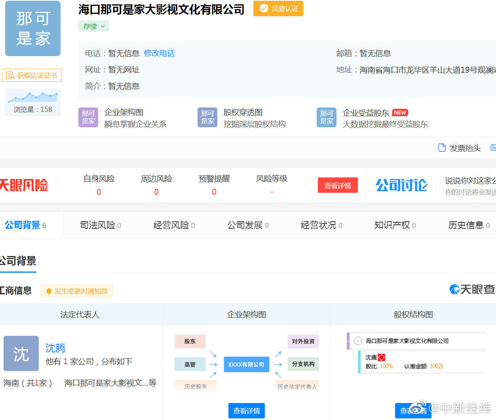Click 沈腾 in equity structure chart
The width and height of the screenshot is (496, 420).
coord(371,357)
